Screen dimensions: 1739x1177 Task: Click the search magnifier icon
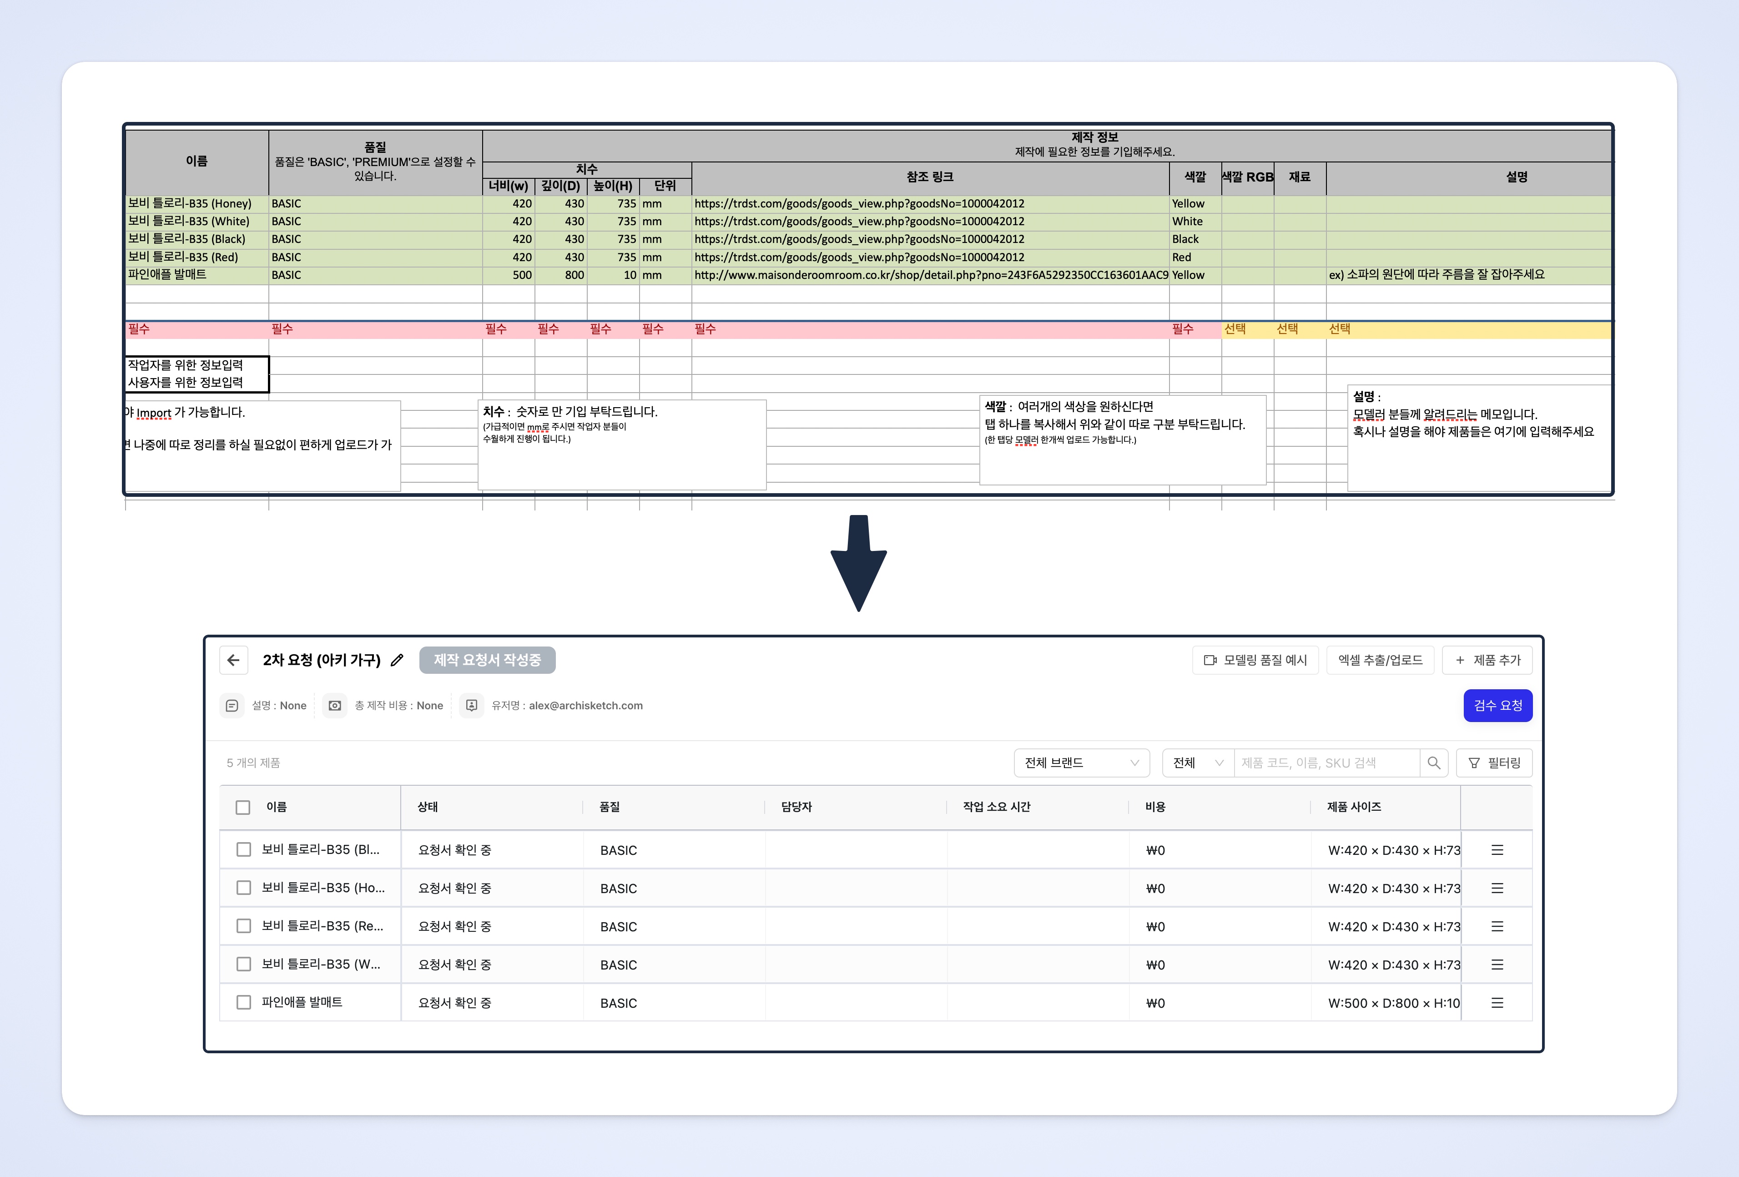click(x=1434, y=763)
